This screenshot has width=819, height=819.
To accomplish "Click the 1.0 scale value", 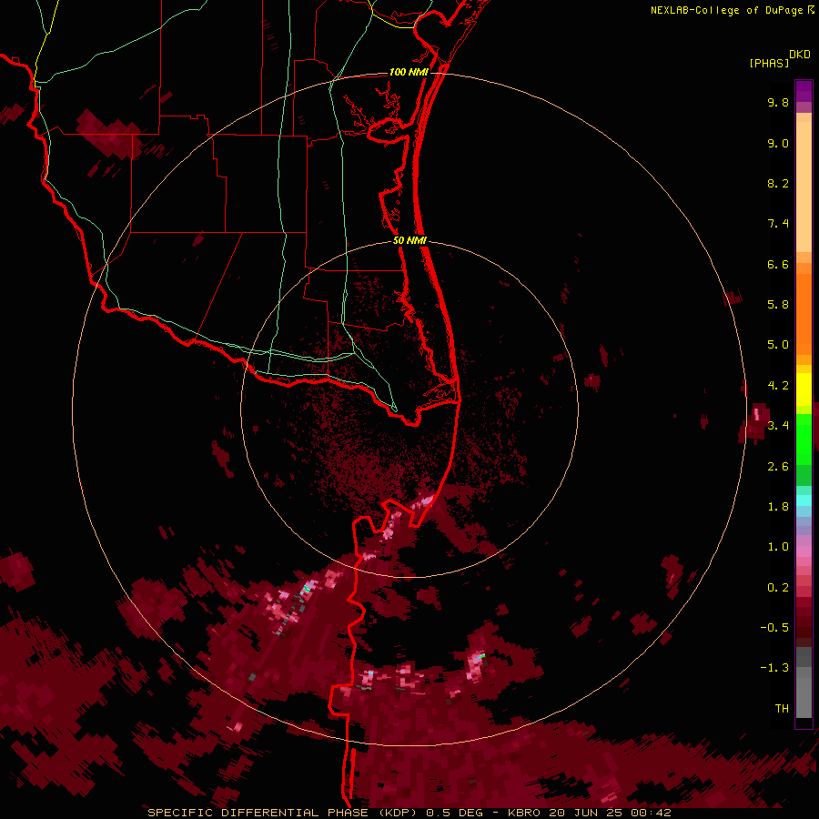I will pos(778,547).
